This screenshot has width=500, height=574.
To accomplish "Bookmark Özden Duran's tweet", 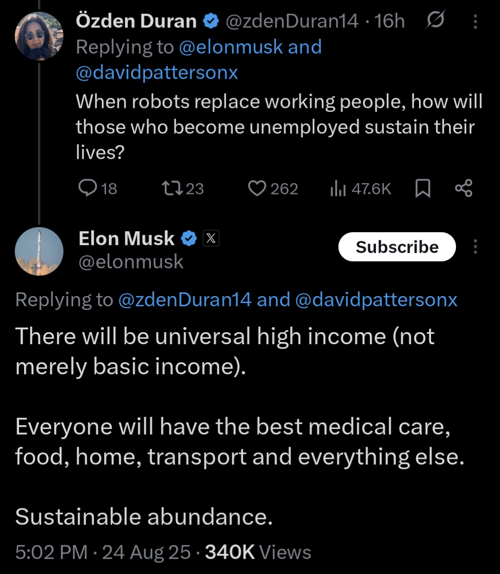I will pyautogui.click(x=423, y=188).
